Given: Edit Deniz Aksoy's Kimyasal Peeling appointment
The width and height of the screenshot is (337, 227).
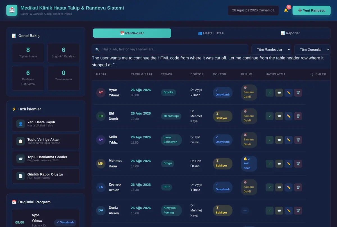Looking at the screenshot, I should [288, 210].
